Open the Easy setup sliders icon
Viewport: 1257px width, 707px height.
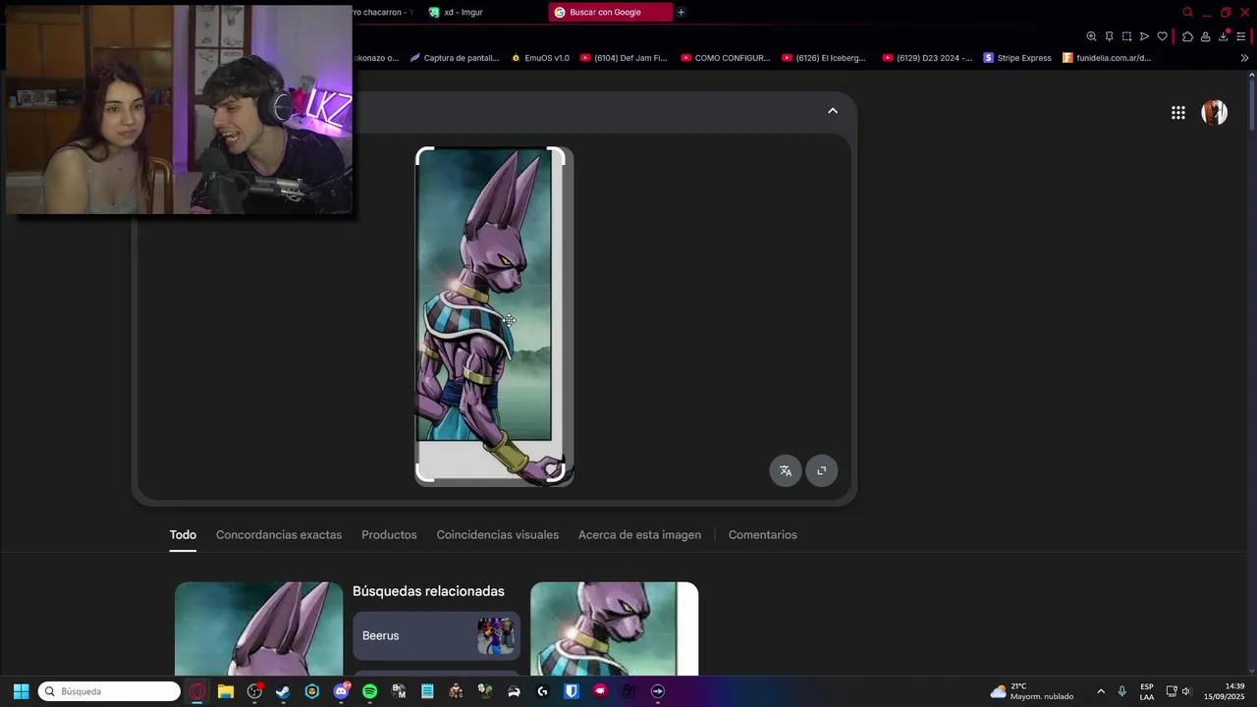[1241, 36]
